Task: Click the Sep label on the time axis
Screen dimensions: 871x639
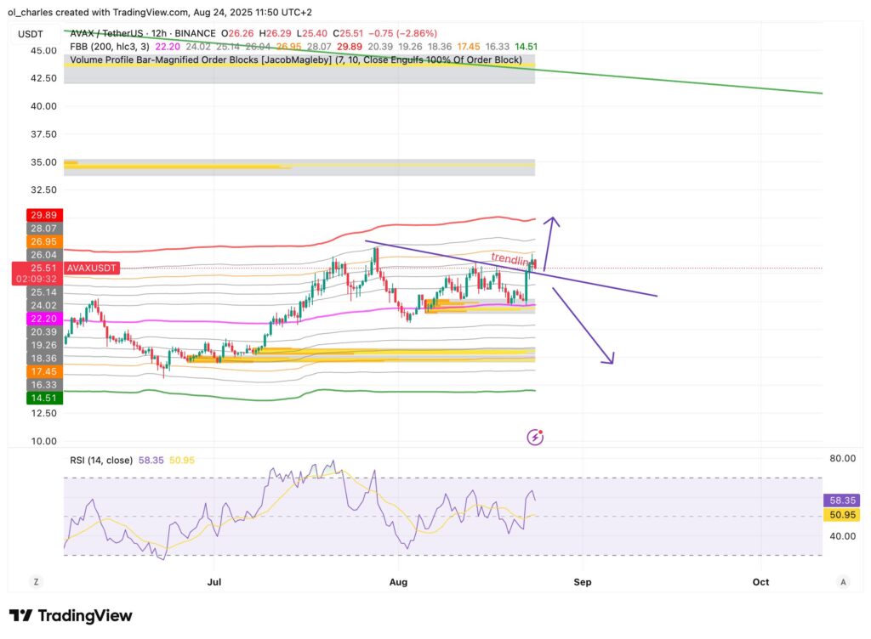Action: coord(582,582)
